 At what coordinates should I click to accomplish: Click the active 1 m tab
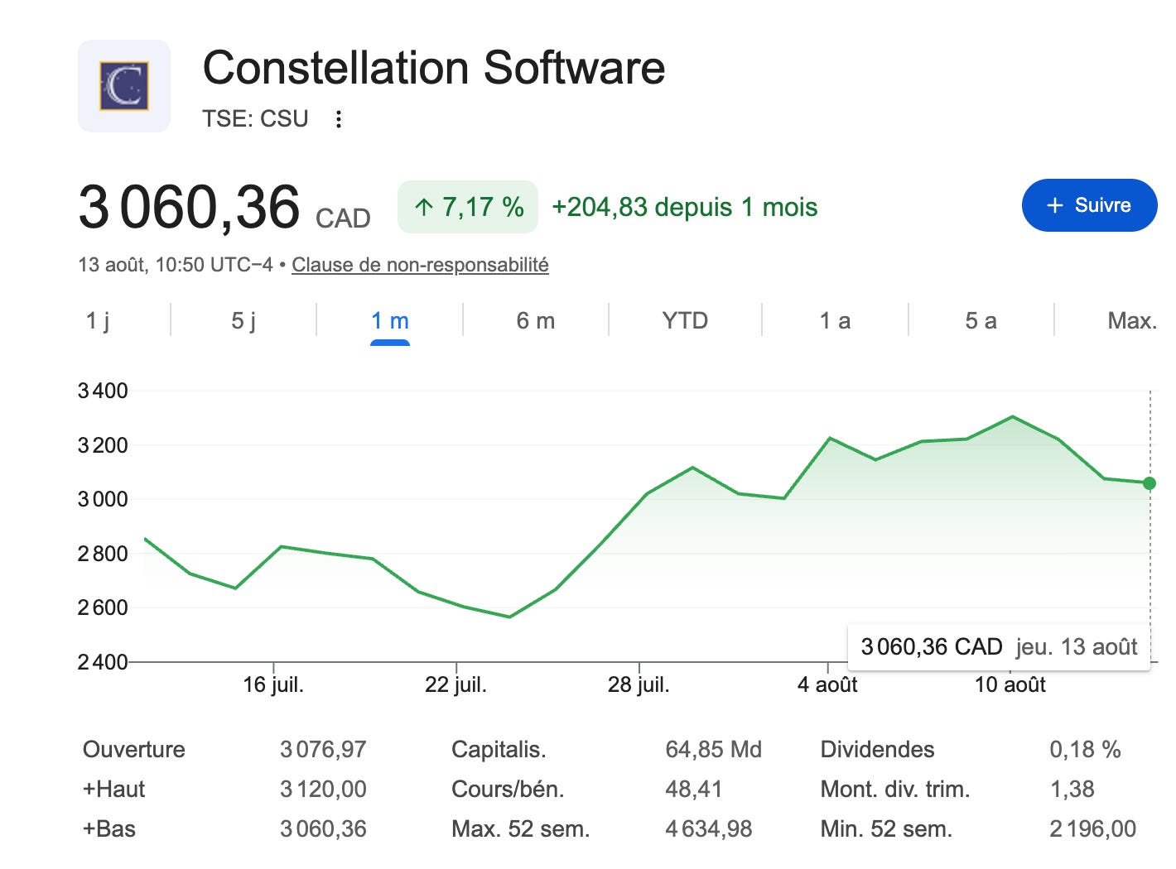(x=390, y=320)
